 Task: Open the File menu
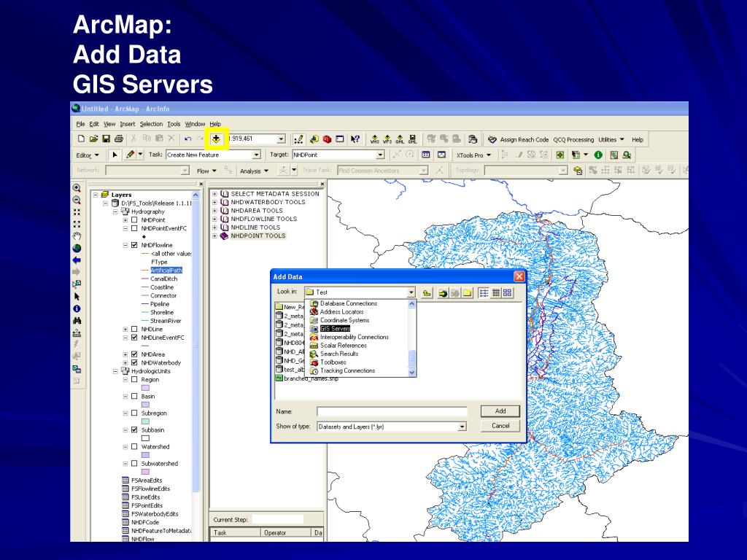click(x=80, y=124)
